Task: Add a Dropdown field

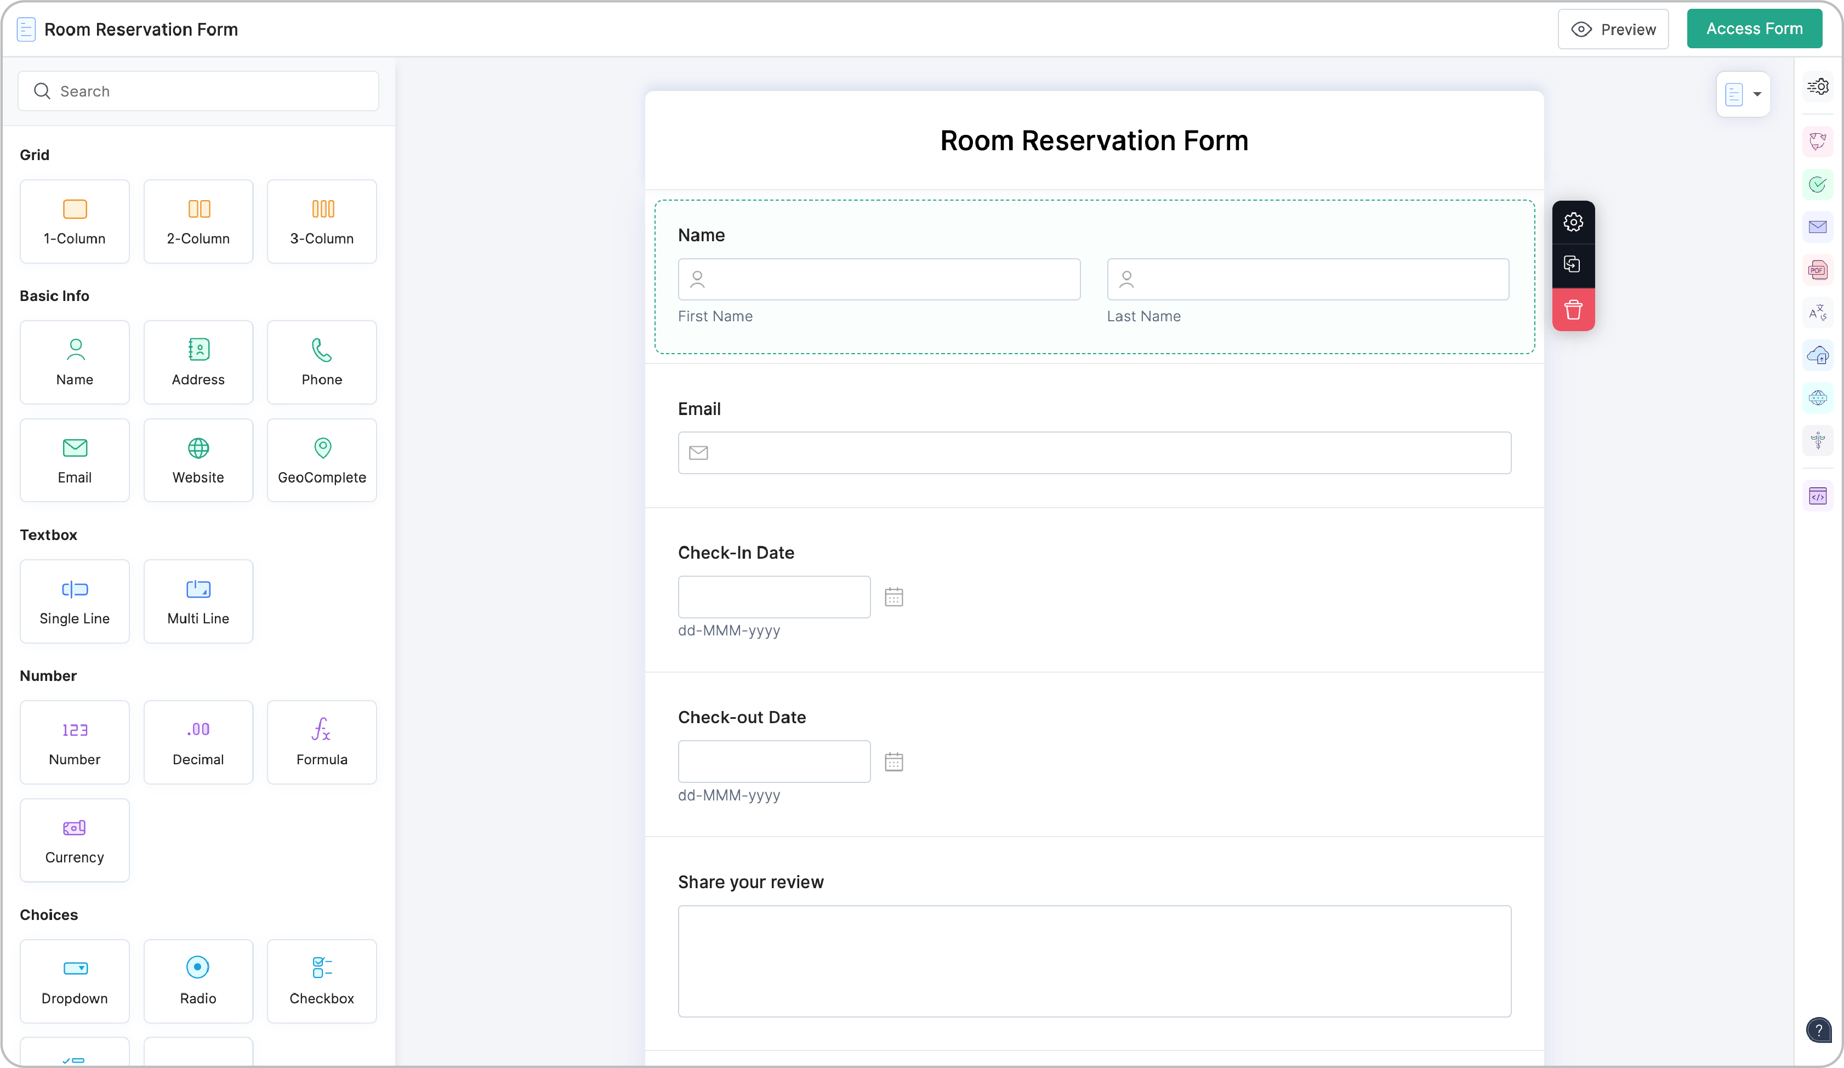Action: point(75,980)
